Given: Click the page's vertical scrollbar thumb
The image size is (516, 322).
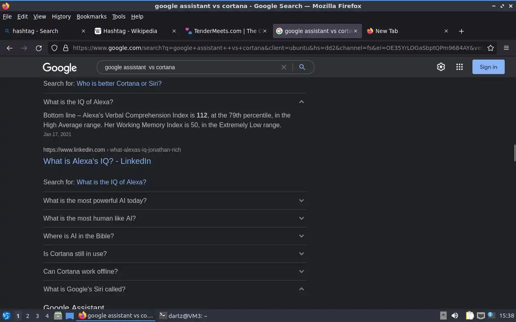Looking at the screenshot, I should pyautogui.click(x=514, y=153).
